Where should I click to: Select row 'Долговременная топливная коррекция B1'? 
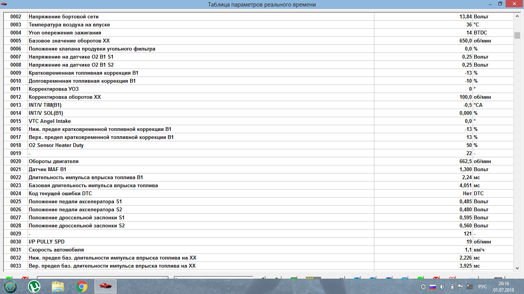point(259,81)
